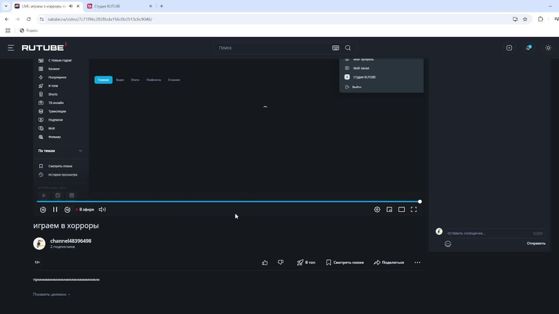Open the browser tab search dropdown
This screenshot has height=314, width=559.
[x=6, y=6]
